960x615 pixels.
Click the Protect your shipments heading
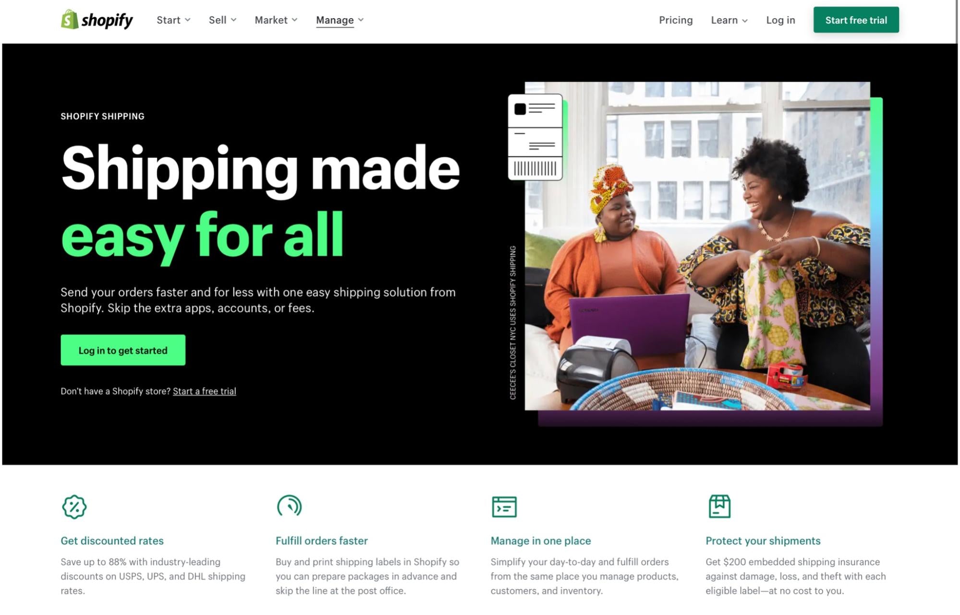[x=763, y=541]
